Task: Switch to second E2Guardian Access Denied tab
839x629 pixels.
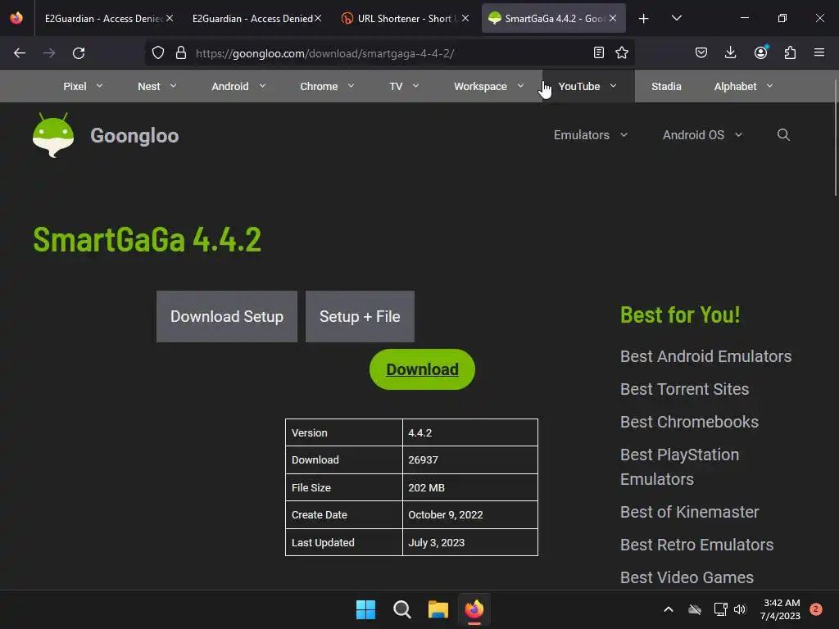Action: 252,18
